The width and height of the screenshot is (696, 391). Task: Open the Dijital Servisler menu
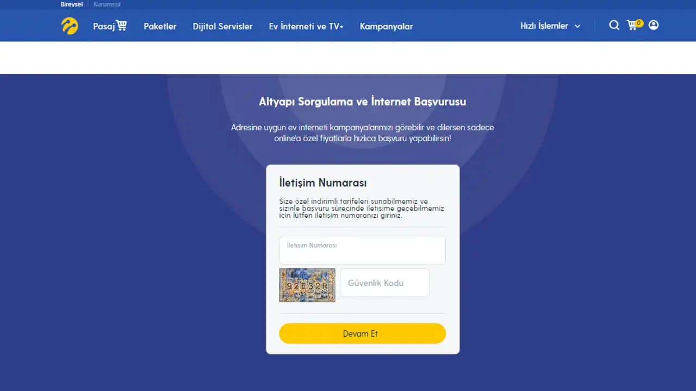(222, 26)
